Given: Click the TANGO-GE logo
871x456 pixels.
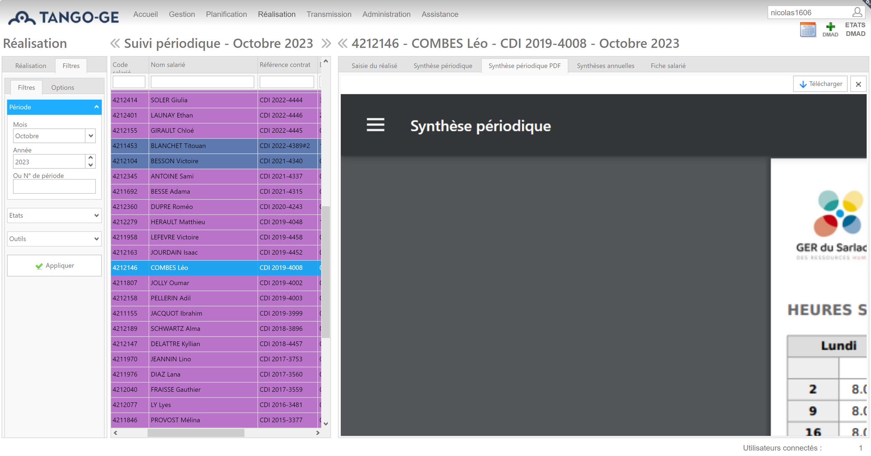Looking at the screenshot, I should tap(63, 17).
